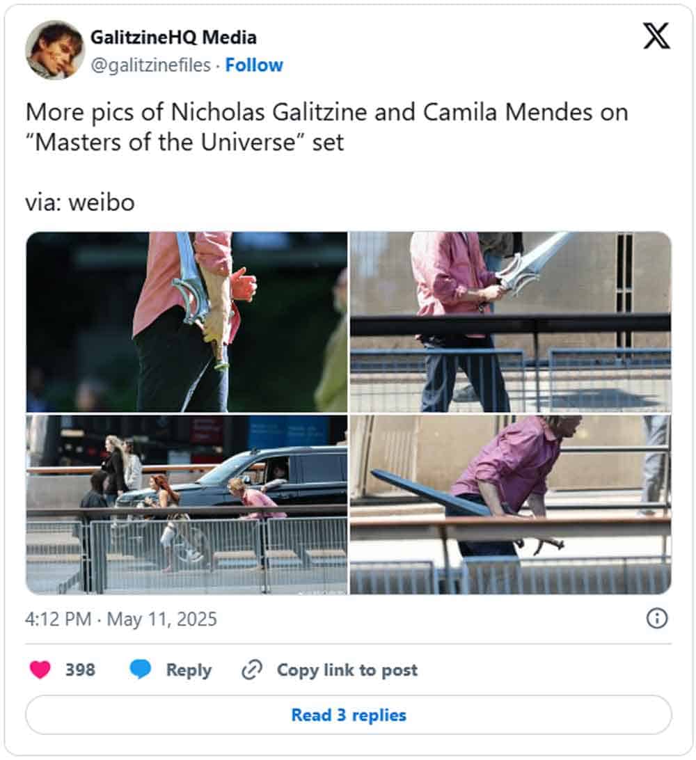Open the info icon beside the timestamp
The image size is (696, 760).
pyautogui.click(x=657, y=618)
